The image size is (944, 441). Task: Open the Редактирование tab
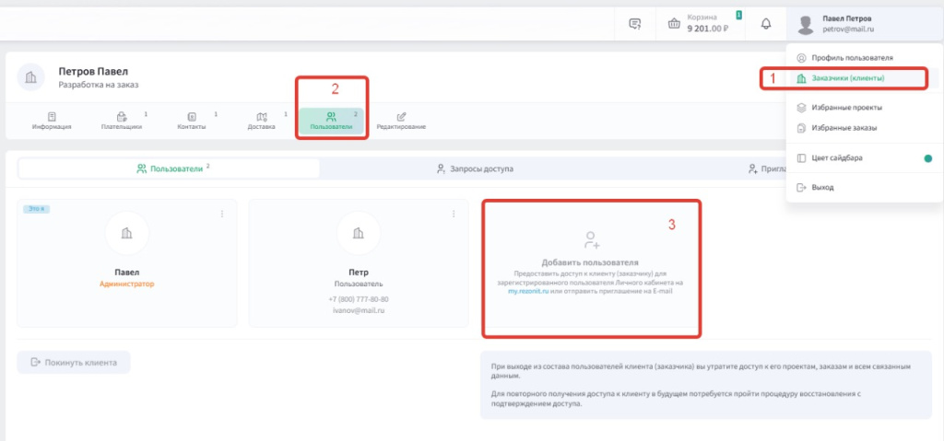(x=401, y=121)
